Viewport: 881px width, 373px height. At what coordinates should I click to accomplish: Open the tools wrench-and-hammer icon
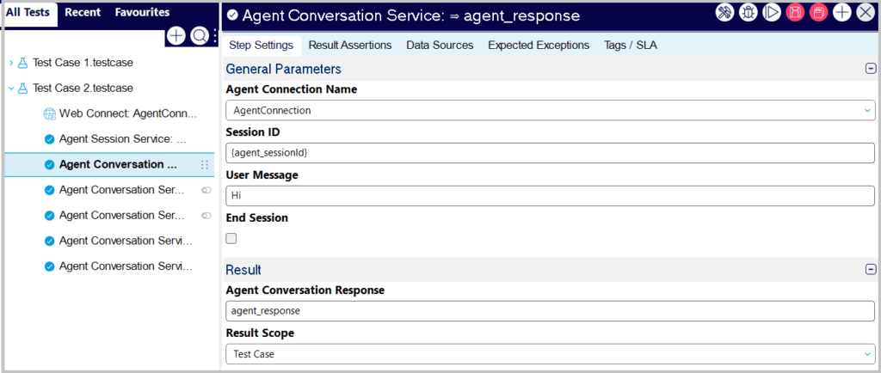724,13
